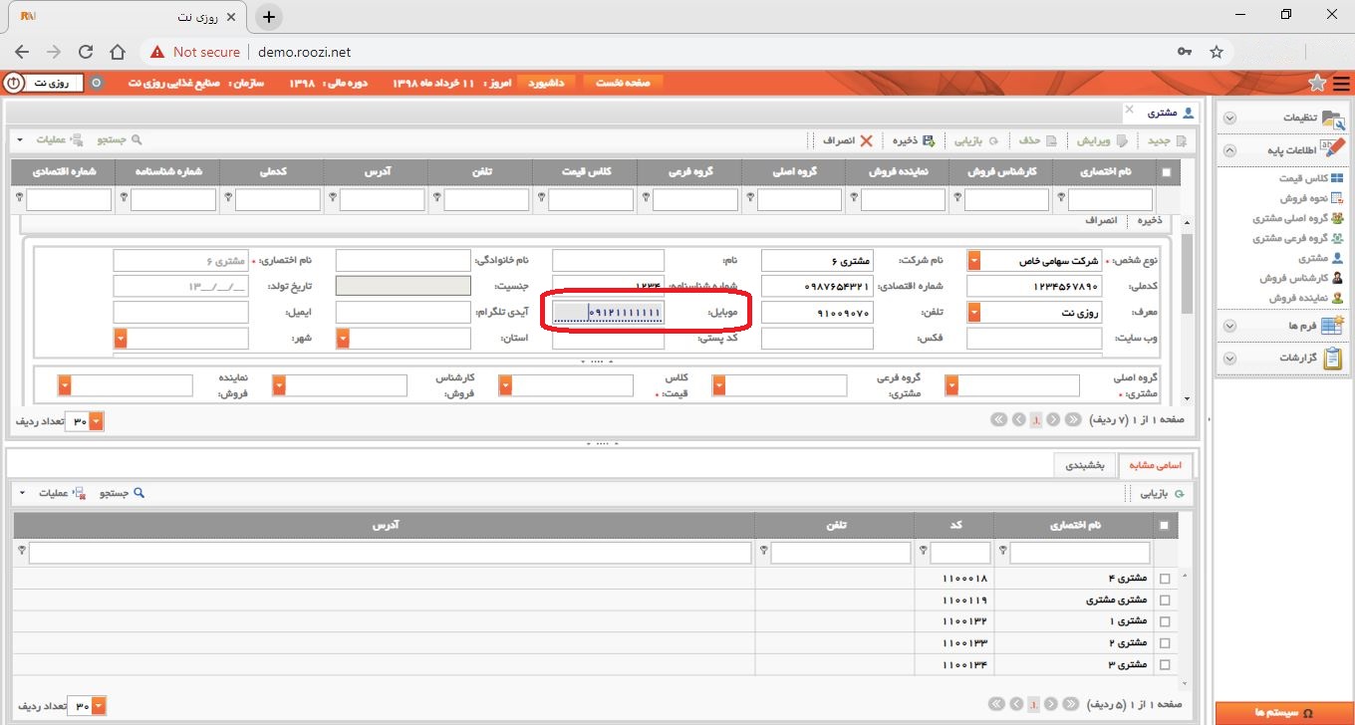This screenshot has height=725, width=1355.
Task: Click the ویرایش toolbar button
Action: click(1102, 140)
